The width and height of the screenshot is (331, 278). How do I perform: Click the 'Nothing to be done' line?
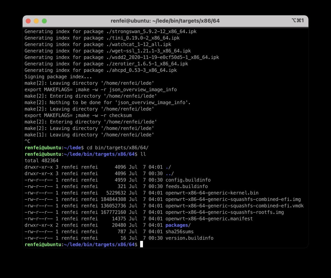coord(108,102)
